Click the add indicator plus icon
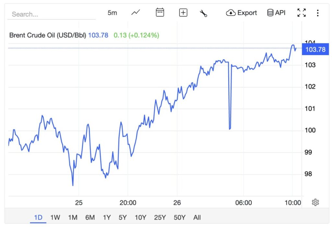The image size is (332, 227). click(x=183, y=12)
